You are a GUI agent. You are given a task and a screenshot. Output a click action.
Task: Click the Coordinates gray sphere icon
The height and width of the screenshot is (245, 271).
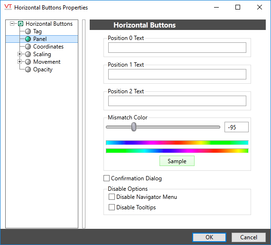(28, 47)
